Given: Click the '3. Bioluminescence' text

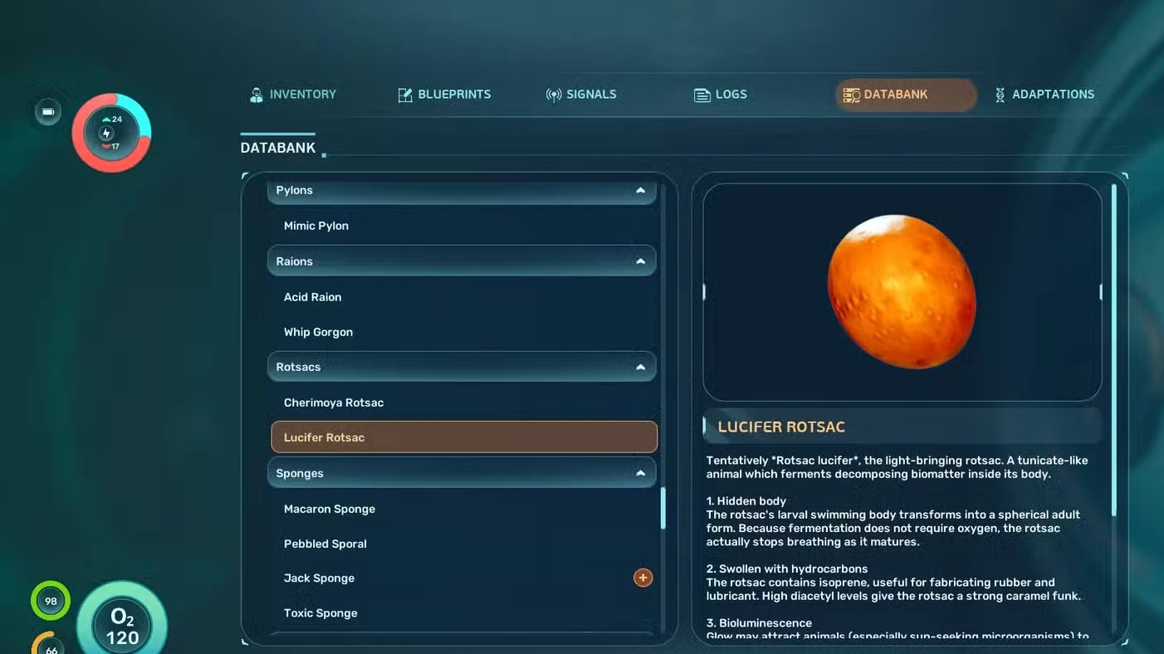Looking at the screenshot, I should click(759, 623).
